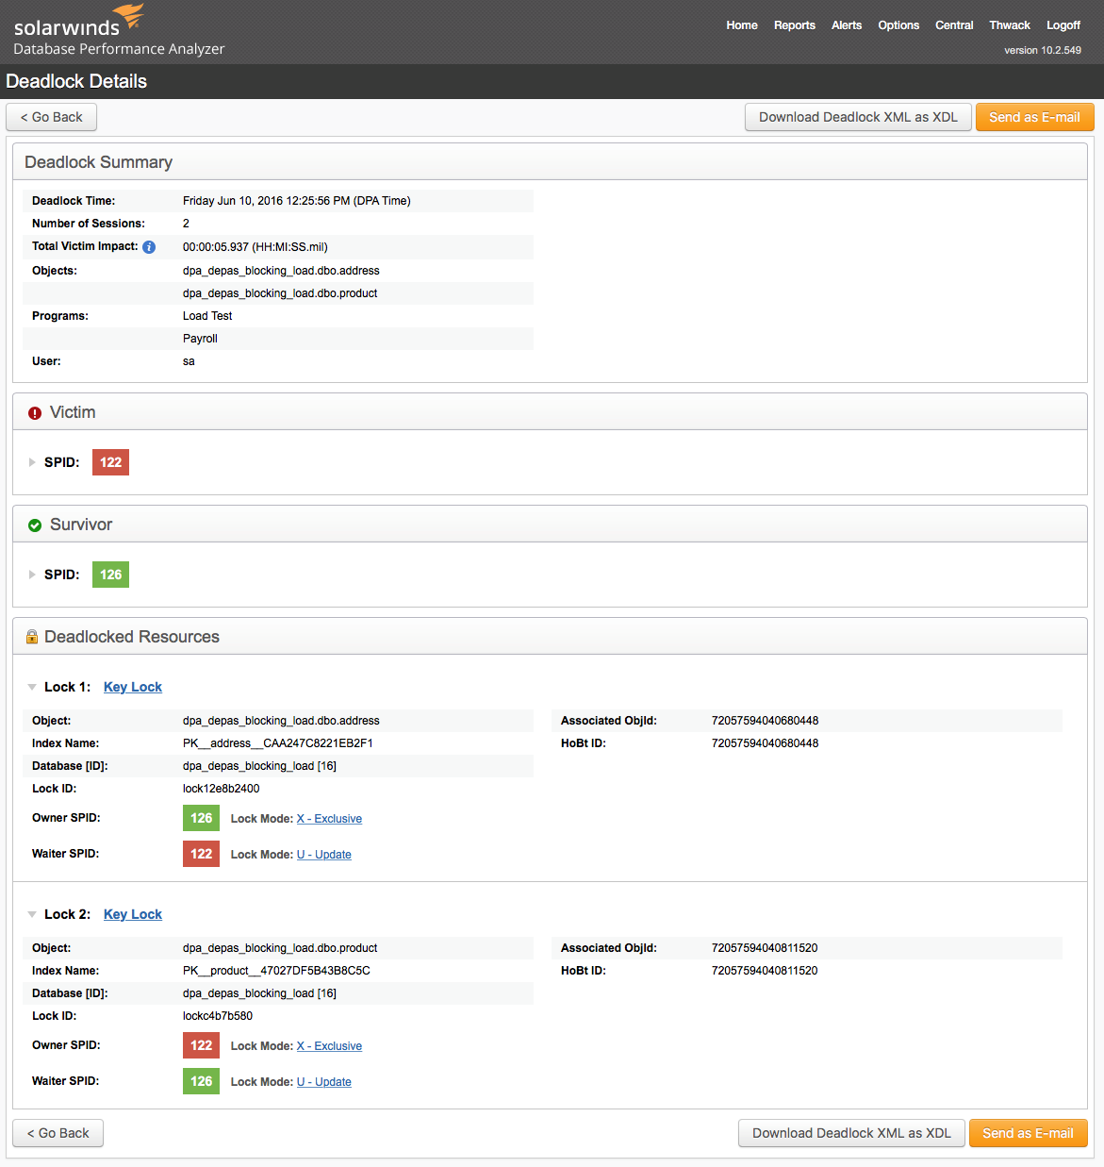Go to the Options page

[898, 25]
